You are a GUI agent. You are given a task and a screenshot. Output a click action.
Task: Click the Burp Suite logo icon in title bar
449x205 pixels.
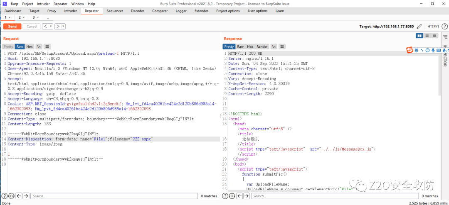(x=5, y=4)
